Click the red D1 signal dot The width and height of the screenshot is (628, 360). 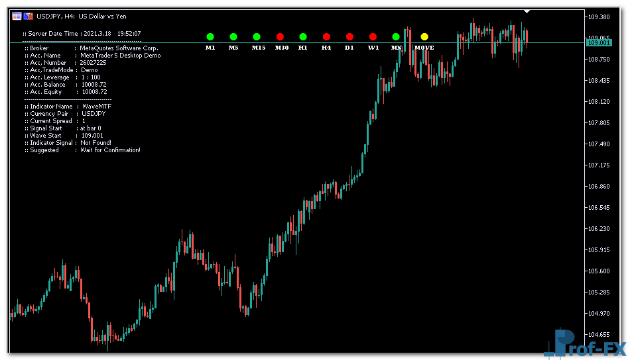click(x=349, y=37)
